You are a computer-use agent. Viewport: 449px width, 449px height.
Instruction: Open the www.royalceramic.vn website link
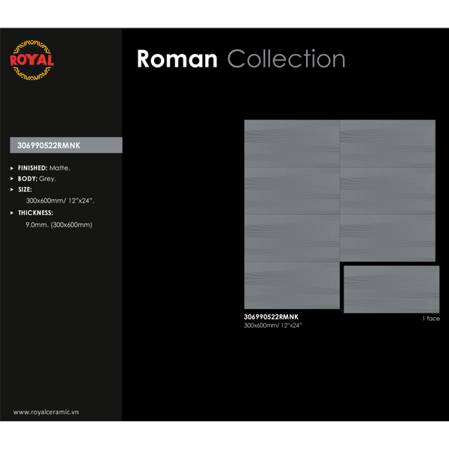point(46,412)
